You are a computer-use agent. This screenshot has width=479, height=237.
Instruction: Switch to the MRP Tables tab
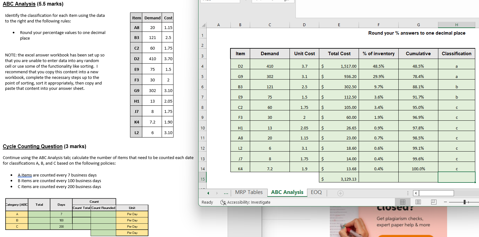(x=249, y=192)
